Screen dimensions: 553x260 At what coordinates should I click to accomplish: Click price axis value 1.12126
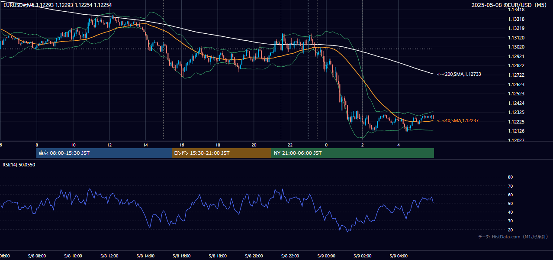517,131
